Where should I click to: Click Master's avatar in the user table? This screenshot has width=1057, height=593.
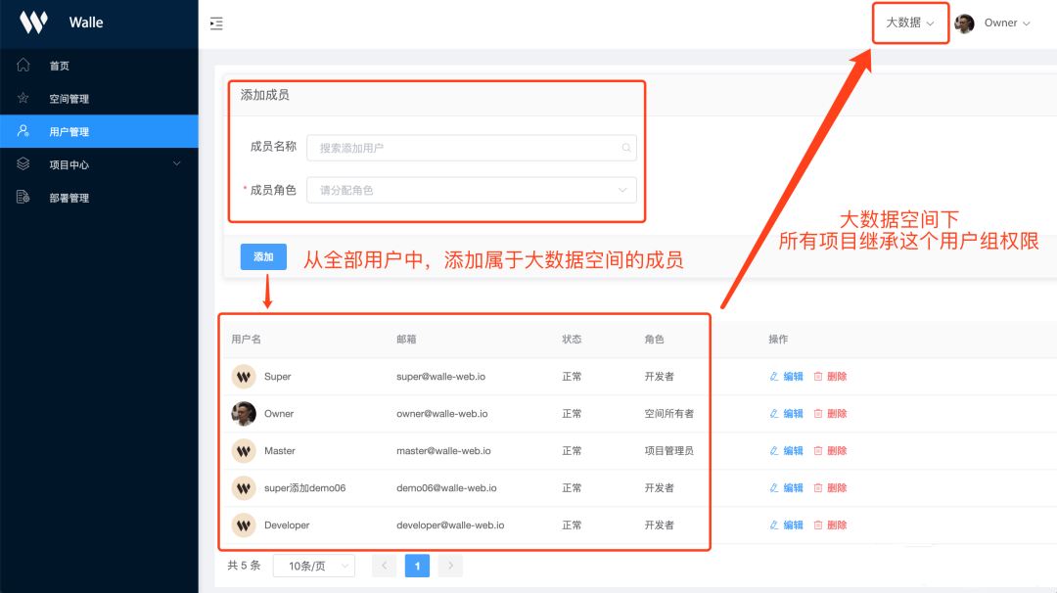pyautogui.click(x=244, y=451)
